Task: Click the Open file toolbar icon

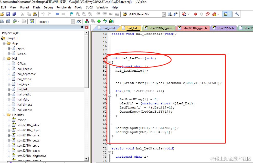Action: click(x=2, y=14)
